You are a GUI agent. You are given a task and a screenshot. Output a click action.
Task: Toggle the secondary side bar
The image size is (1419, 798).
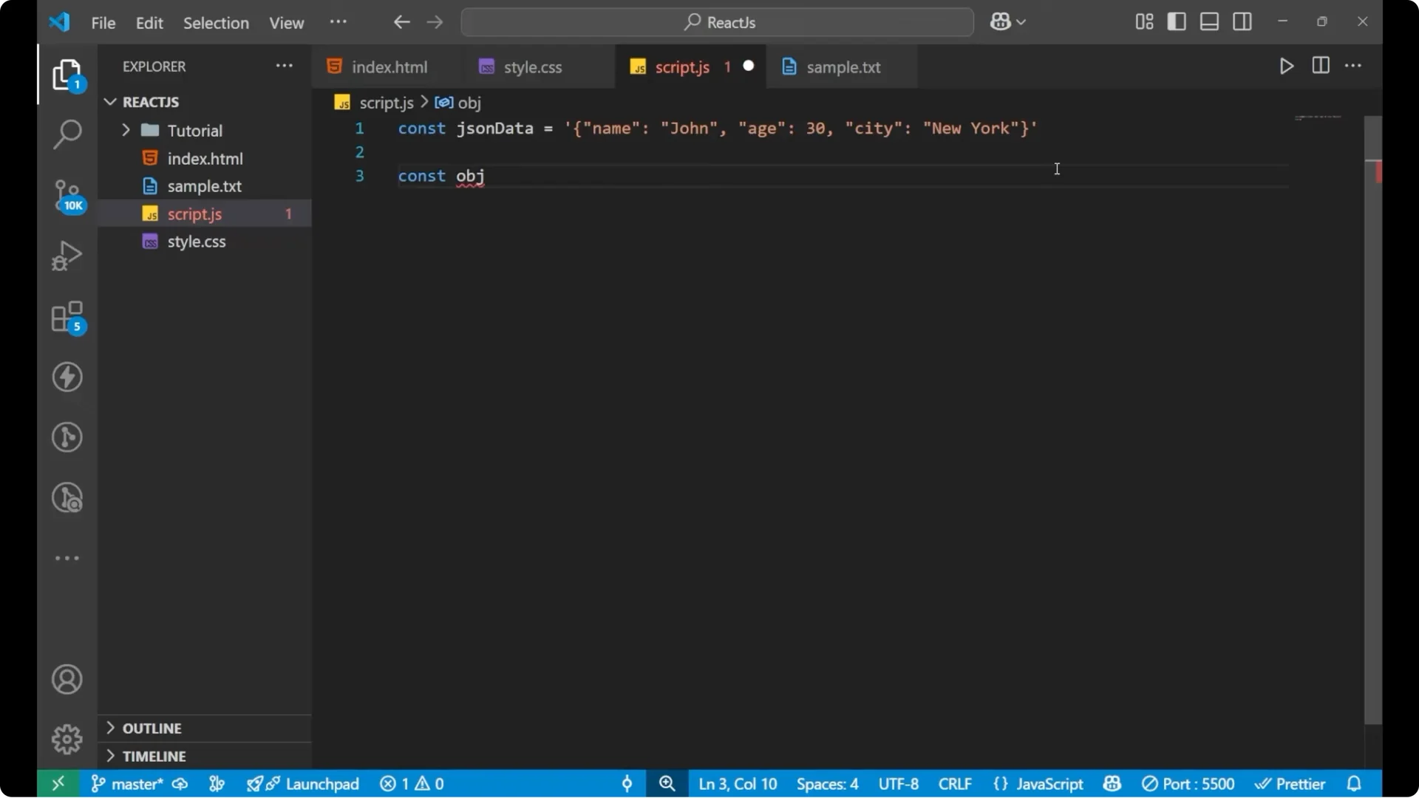click(x=1242, y=21)
